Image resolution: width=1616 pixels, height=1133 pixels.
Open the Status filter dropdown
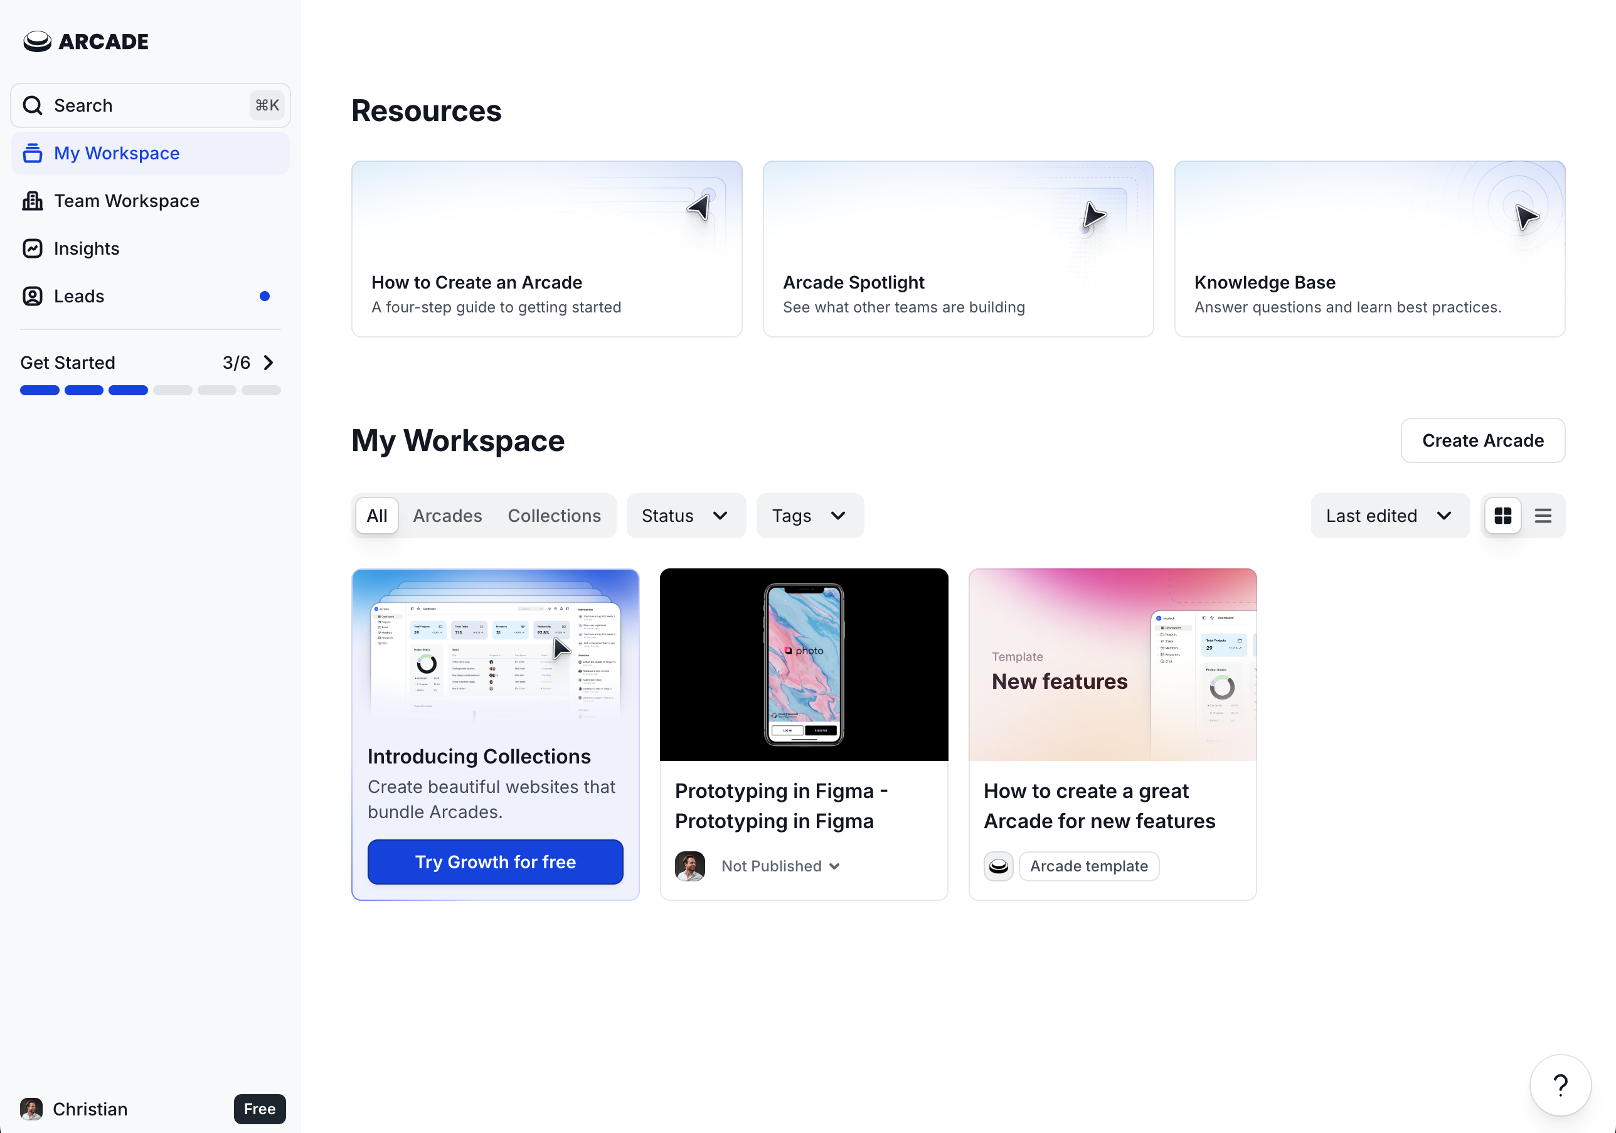click(681, 516)
